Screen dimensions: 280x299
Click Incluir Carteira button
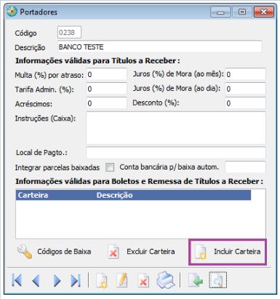tap(228, 252)
